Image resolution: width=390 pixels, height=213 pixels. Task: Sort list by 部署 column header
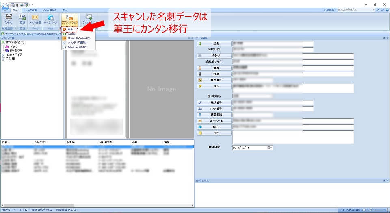pos(146,142)
